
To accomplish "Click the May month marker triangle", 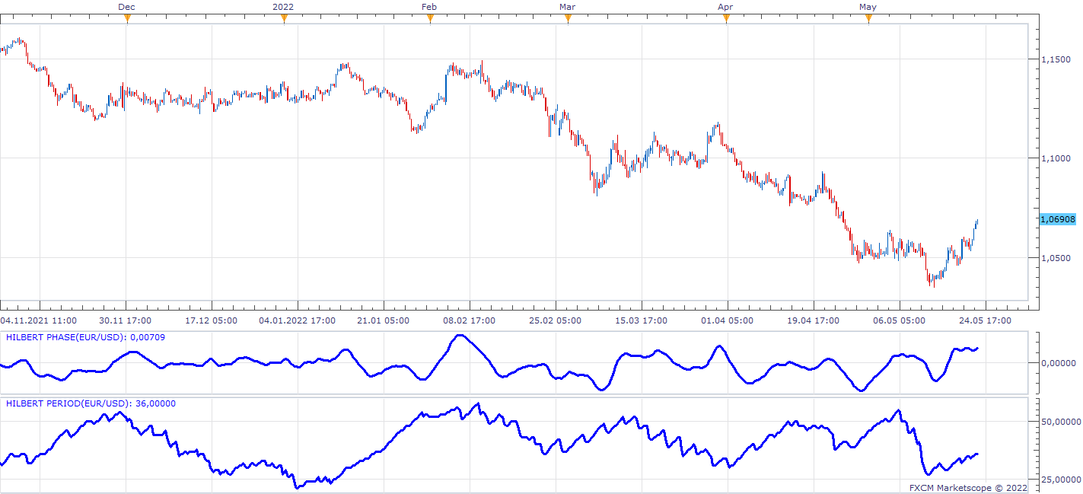I will pos(868,19).
